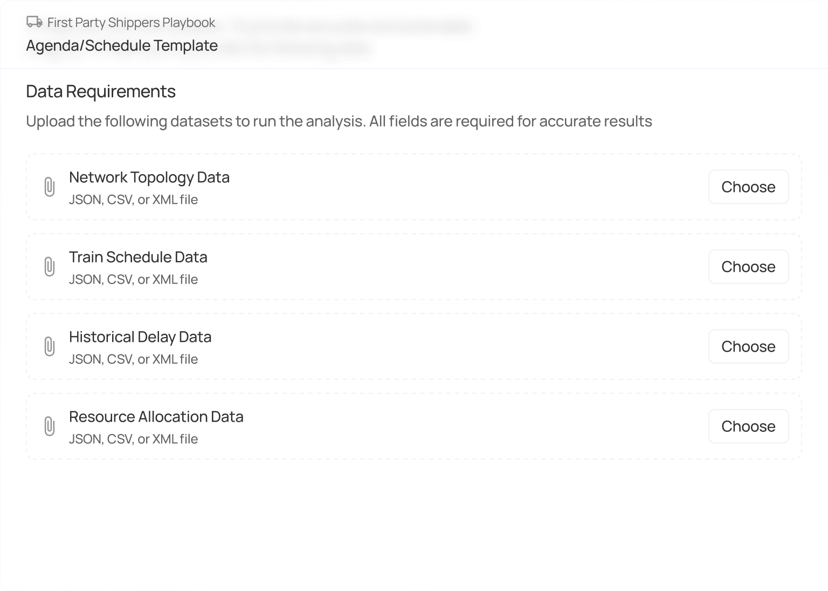Image resolution: width=828 pixels, height=591 pixels.
Task: Click the Data Requirements heading
Action: click(100, 91)
